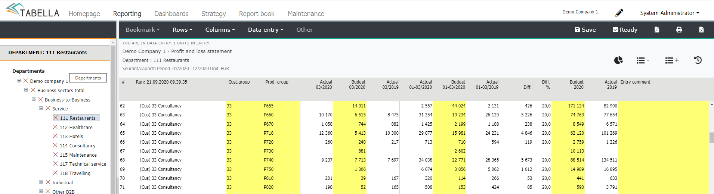This screenshot has width=714, height=194.
Task: Click the table's vertical scrollbar thumb
Action: coord(711,138)
